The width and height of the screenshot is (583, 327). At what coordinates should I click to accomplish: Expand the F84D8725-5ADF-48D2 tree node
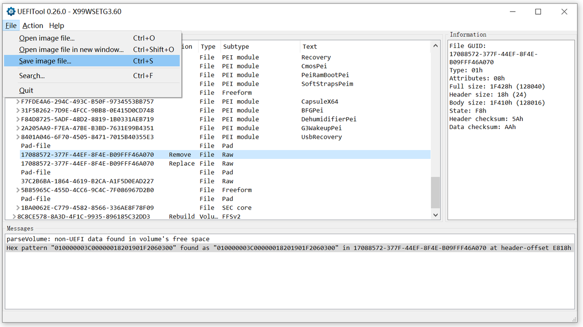tap(18, 119)
